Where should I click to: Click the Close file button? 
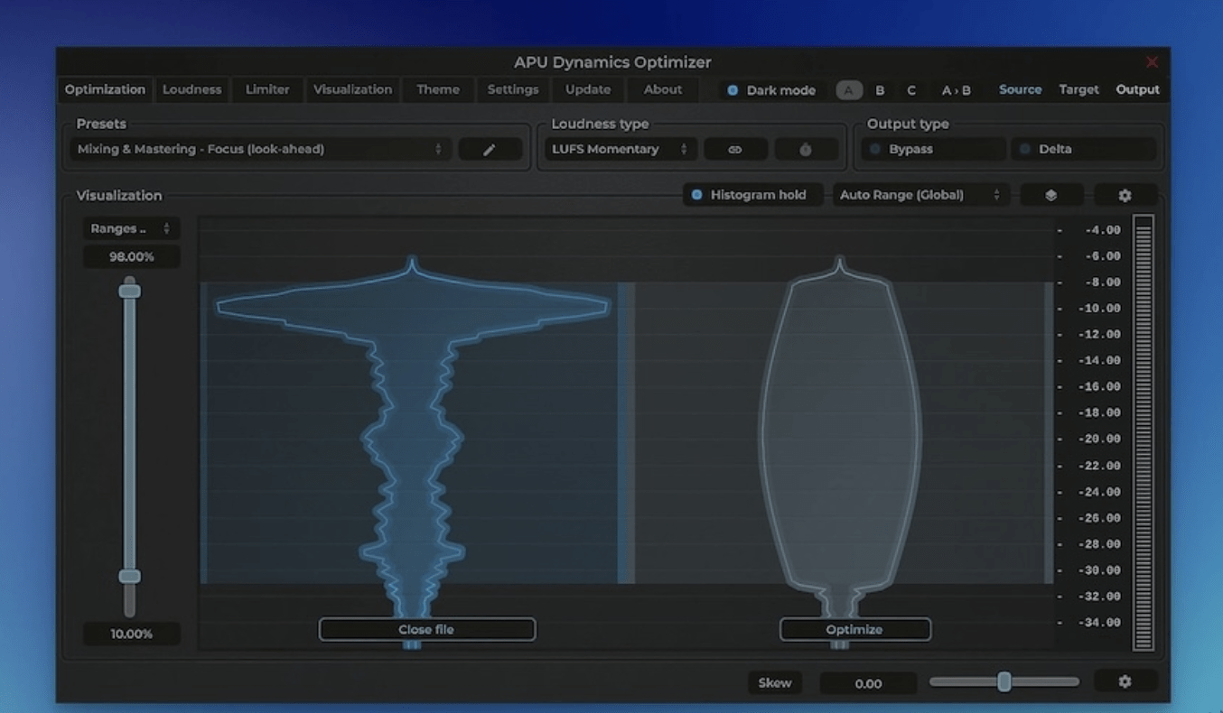(426, 629)
